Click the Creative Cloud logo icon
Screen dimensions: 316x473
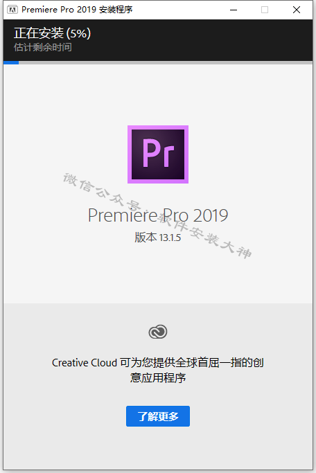pyautogui.click(x=158, y=332)
